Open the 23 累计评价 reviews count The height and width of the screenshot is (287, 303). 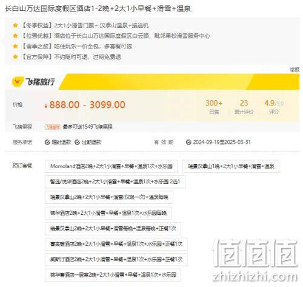click(x=244, y=107)
